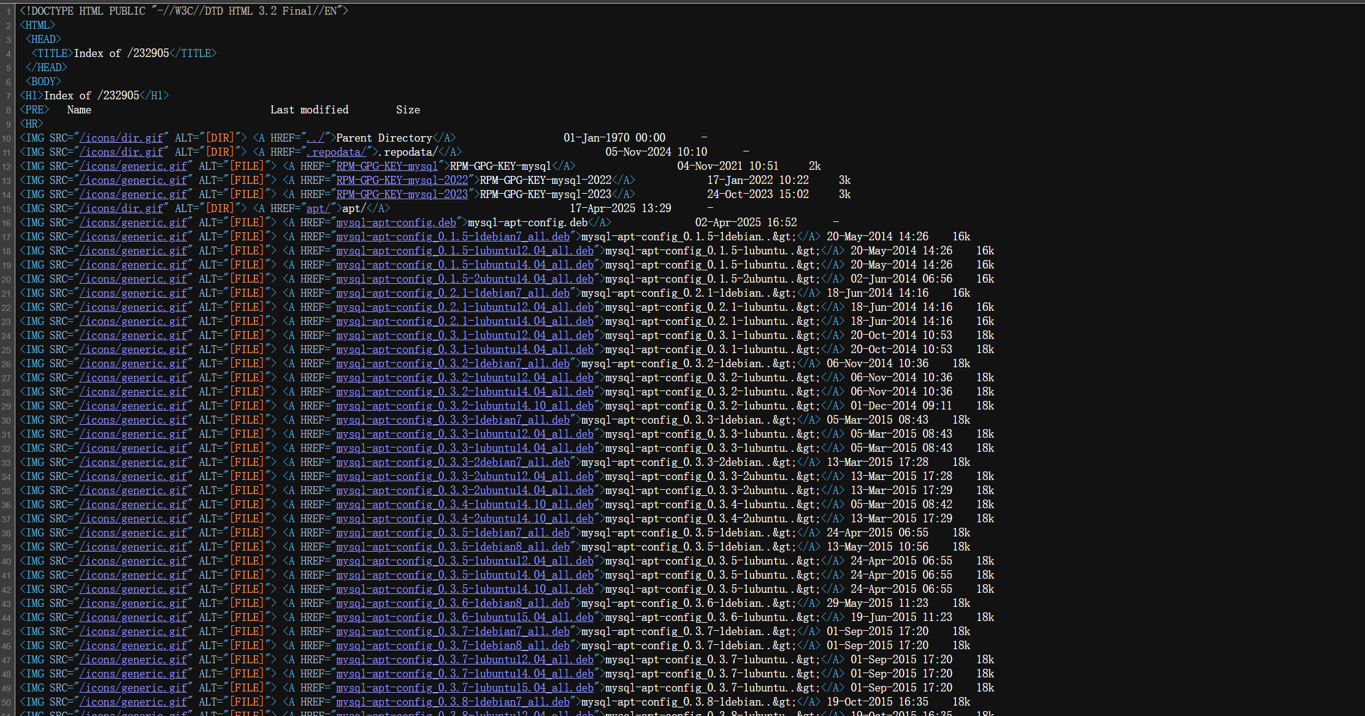
Task: Open mysql-apt-config_0.3.3-1ubuntu14.04_all.deb link
Action: 465,448
